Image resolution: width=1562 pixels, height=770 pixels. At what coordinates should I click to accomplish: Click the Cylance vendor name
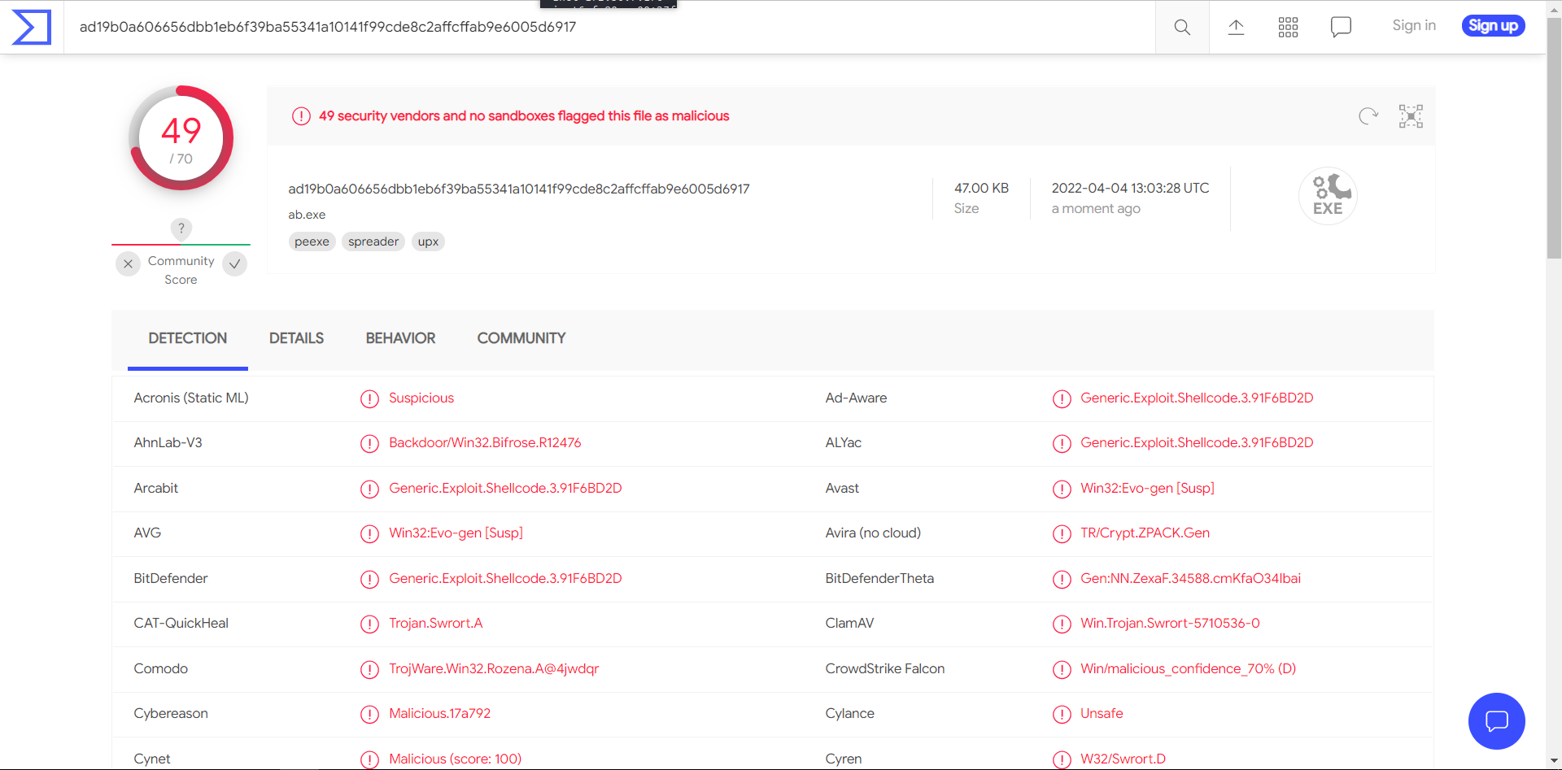[x=850, y=714]
